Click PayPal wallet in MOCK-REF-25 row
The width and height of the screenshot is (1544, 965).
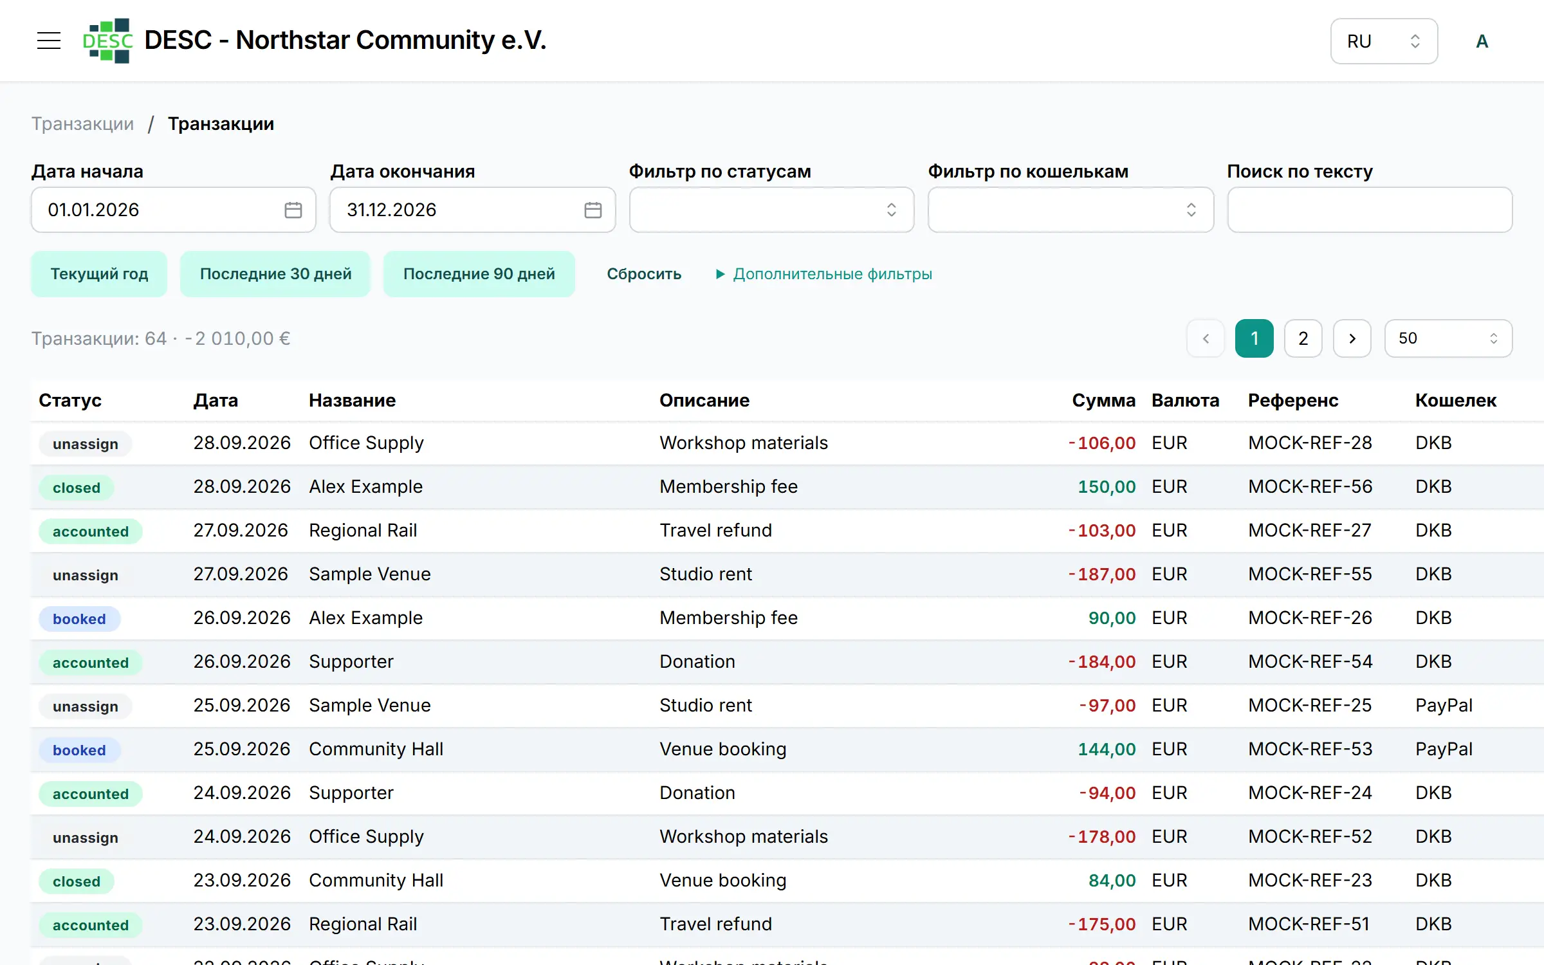[x=1444, y=705]
